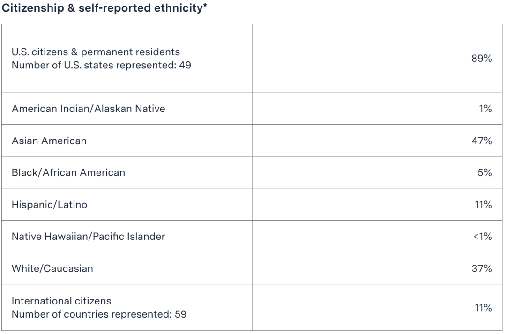Select the White/Caucasian row label

click(x=52, y=268)
